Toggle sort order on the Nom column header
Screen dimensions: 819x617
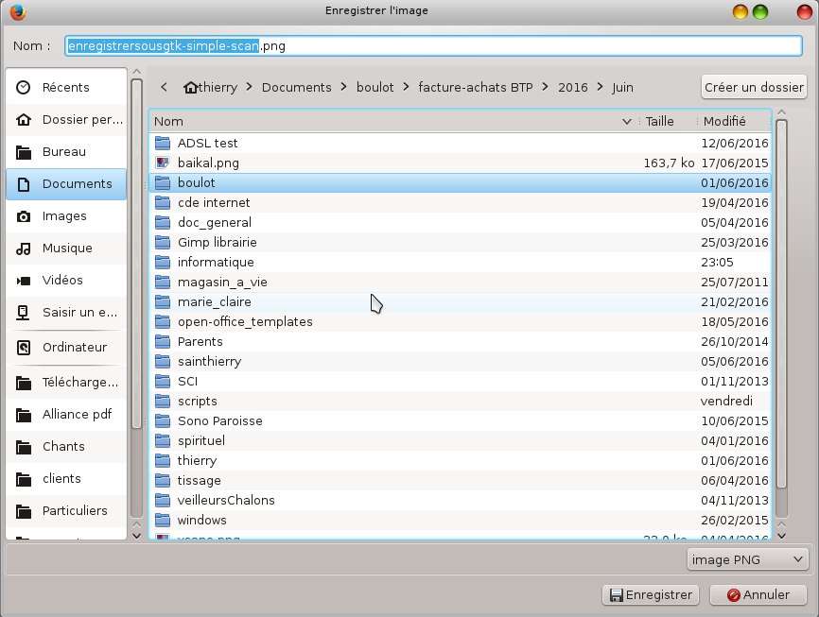[x=392, y=121]
